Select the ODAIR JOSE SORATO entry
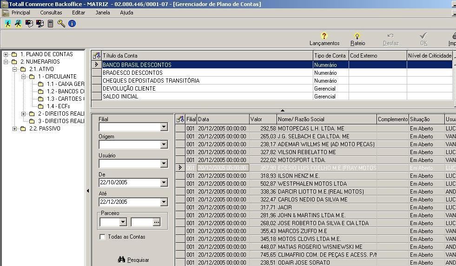 coord(316,262)
